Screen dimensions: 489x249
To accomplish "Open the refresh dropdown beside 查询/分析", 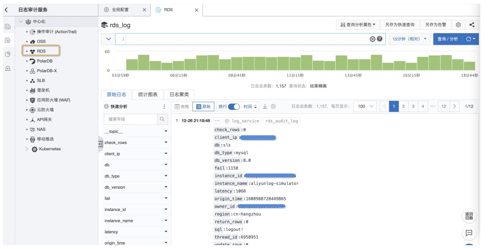I will coord(471,39).
